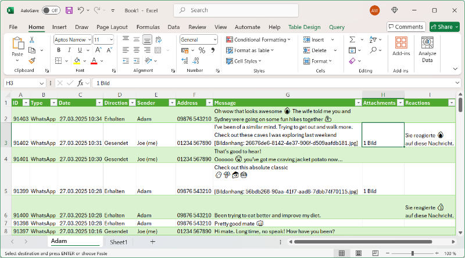Click the Save icon in title bar

click(69, 10)
